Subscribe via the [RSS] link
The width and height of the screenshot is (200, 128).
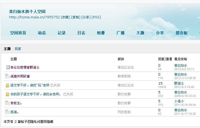(96, 17)
